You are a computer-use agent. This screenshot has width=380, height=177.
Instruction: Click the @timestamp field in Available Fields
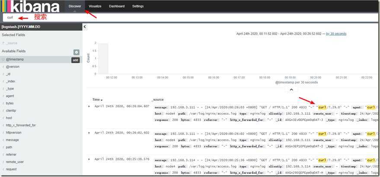15,59
